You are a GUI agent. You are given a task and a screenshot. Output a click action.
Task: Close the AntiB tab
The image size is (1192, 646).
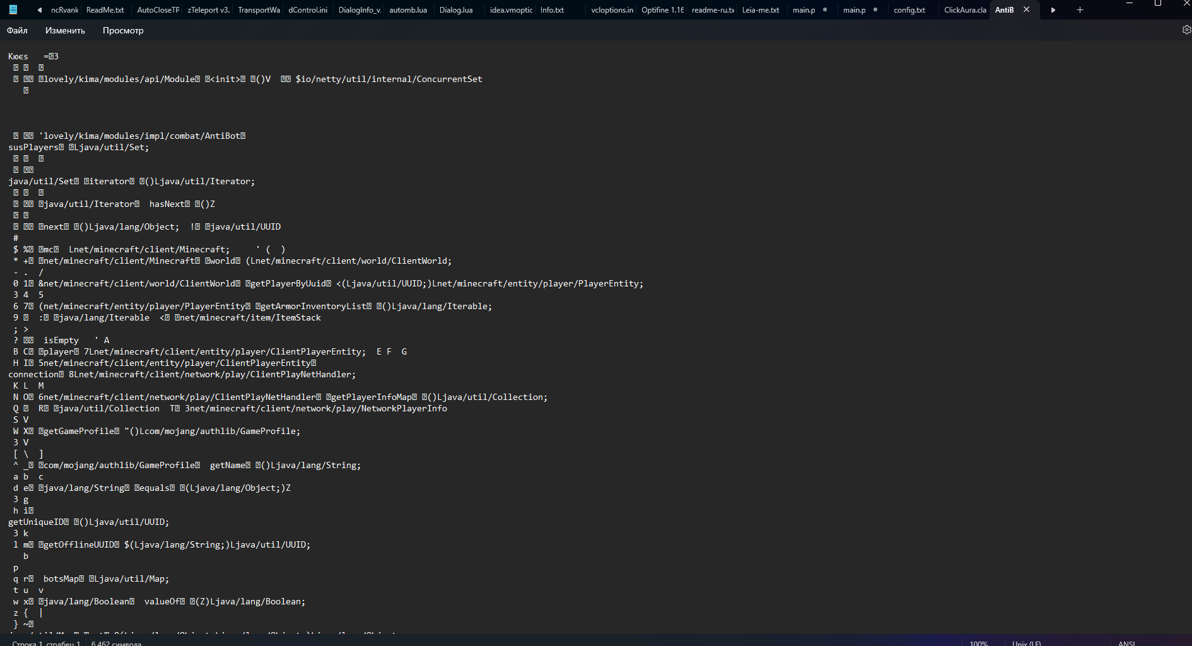pyautogui.click(x=1026, y=9)
